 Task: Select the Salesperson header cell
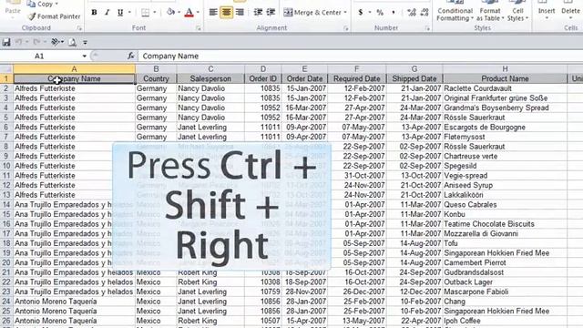click(x=210, y=79)
